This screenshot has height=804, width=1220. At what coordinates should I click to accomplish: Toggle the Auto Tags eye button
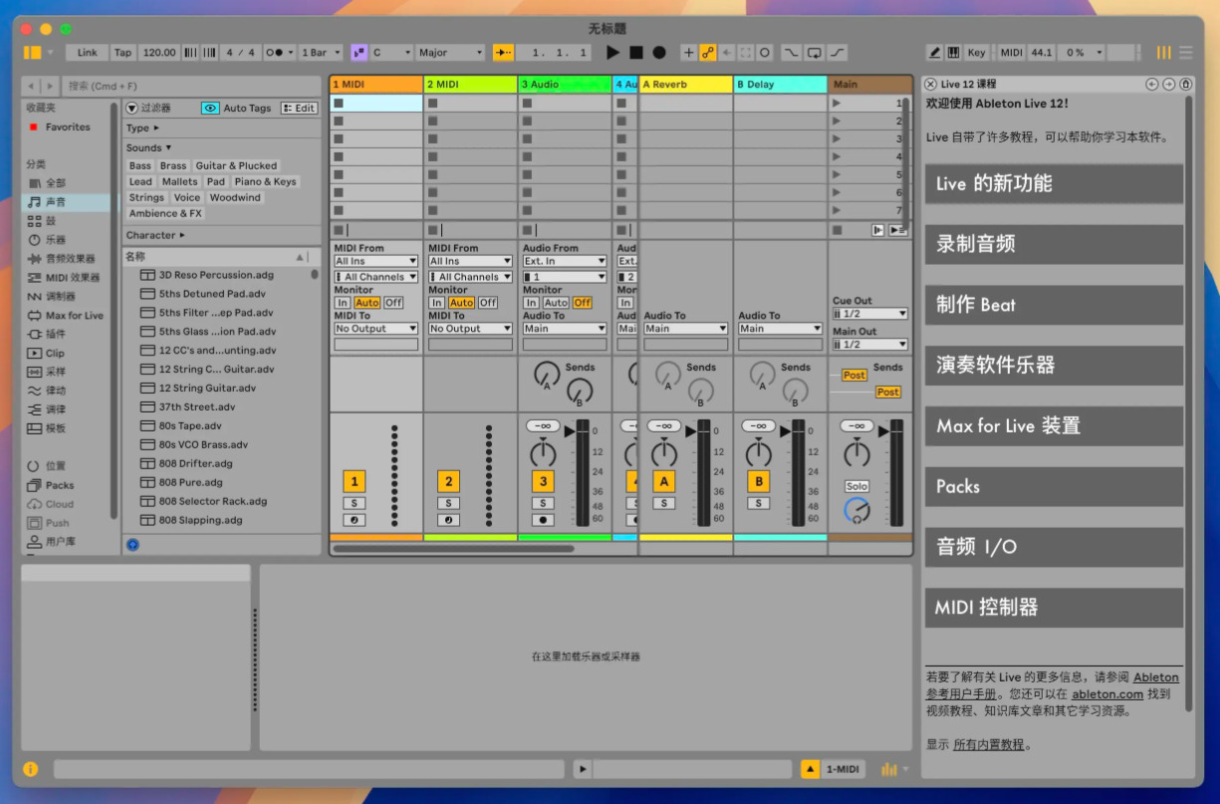pyautogui.click(x=210, y=108)
